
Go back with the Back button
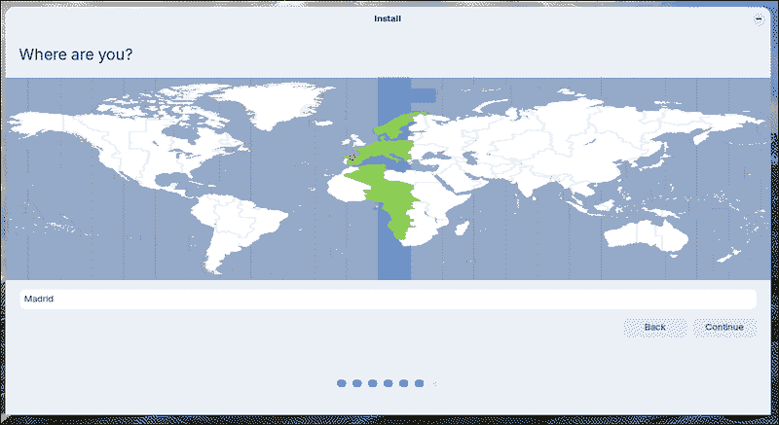coord(654,328)
